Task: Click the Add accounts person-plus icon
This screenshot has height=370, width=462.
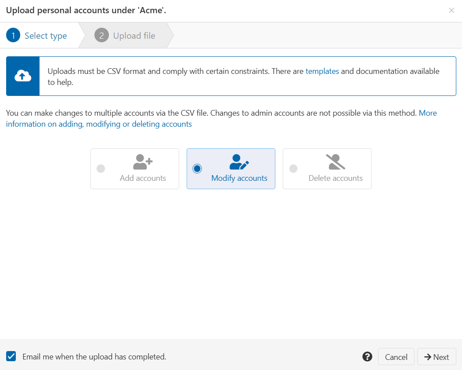Action: [141, 162]
